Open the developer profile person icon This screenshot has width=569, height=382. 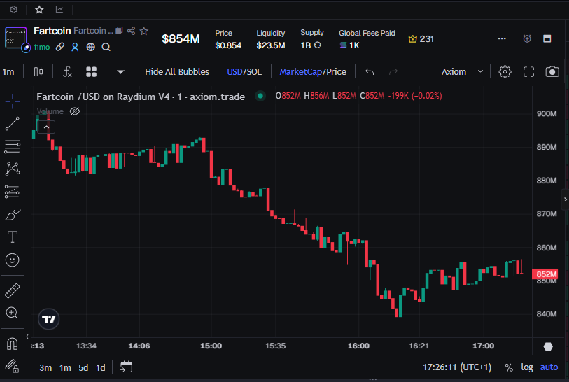point(75,47)
